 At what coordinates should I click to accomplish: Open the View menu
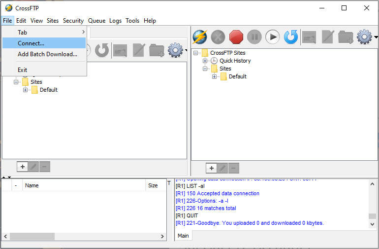click(x=36, y=21)
